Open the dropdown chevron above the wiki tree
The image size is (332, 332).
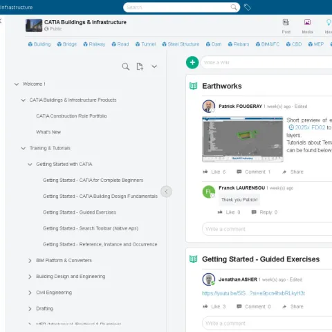[154, 66]
